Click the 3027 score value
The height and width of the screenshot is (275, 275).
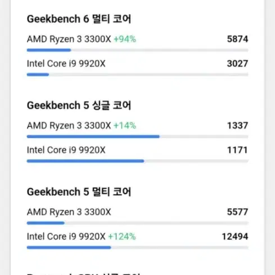(237, 63)
